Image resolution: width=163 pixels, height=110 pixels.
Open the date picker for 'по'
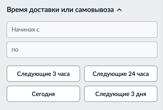pyautogui.click(x=82, y=50)
